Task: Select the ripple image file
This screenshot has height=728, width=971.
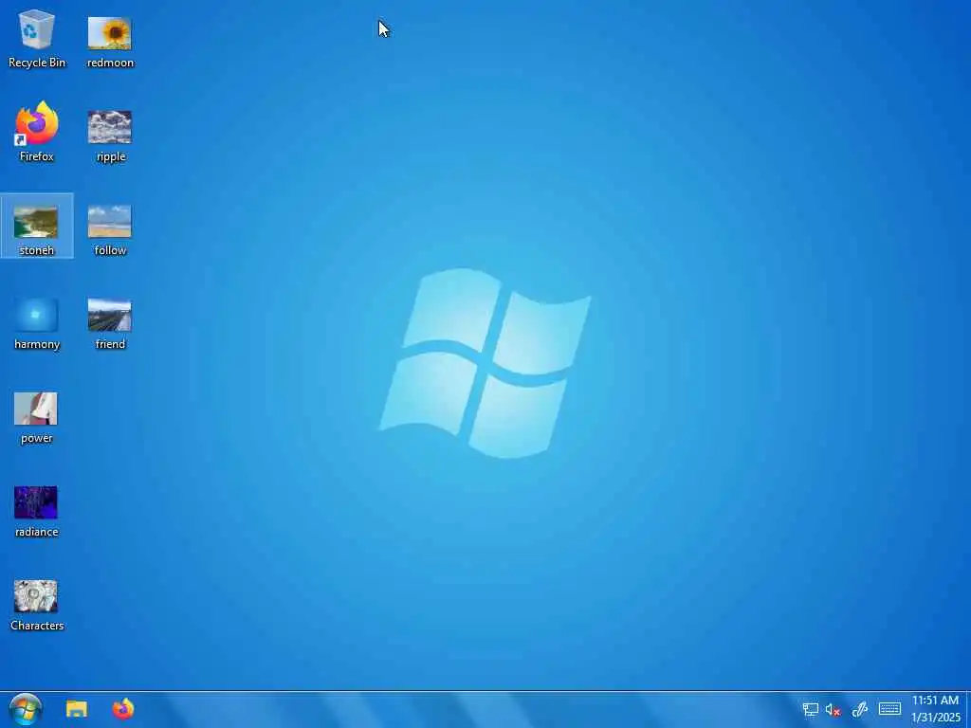Action: pos(110,136)
